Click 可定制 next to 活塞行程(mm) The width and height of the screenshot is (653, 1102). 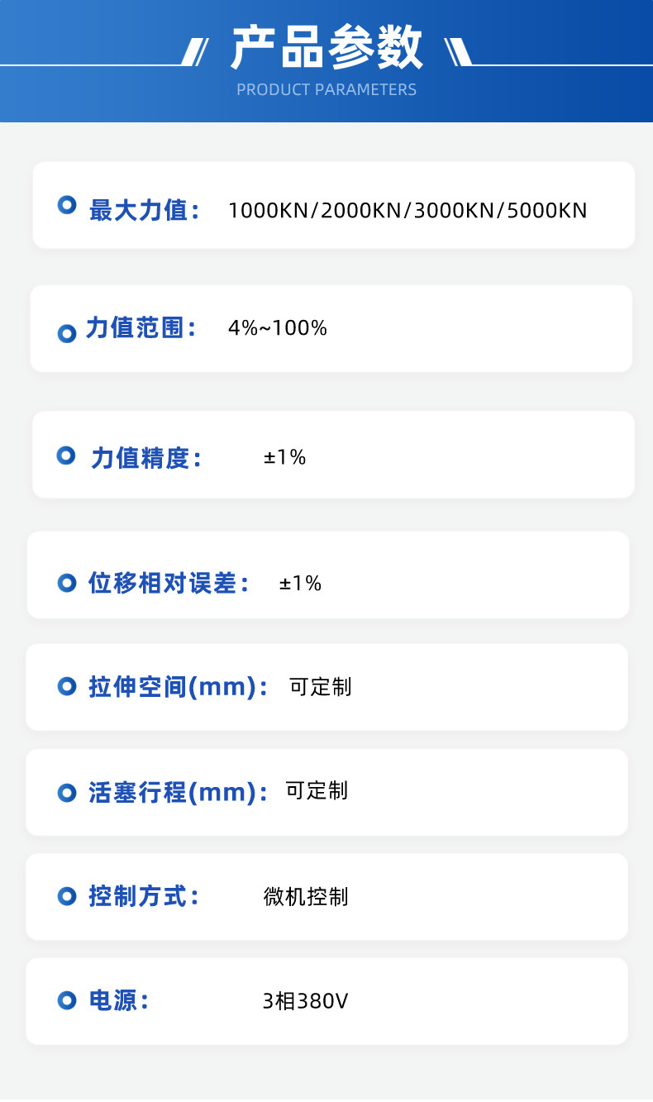click(x=317, y=790)
